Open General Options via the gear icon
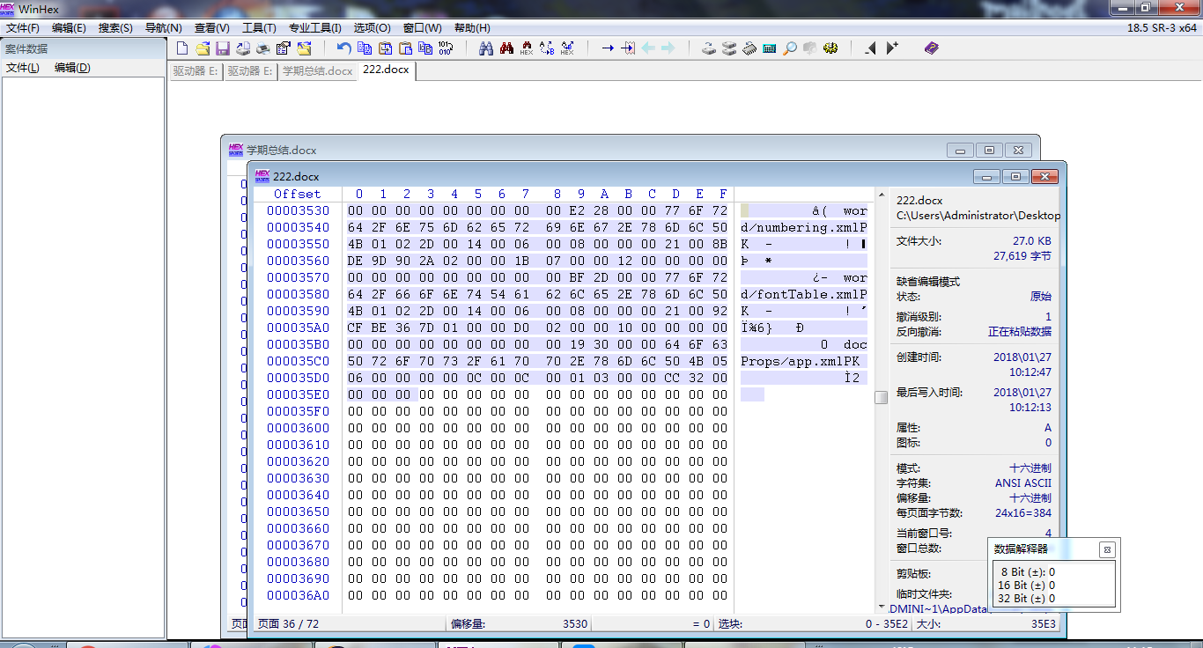Image resolution: width=1203 pixels, height=648 pixels. point(830,48)
